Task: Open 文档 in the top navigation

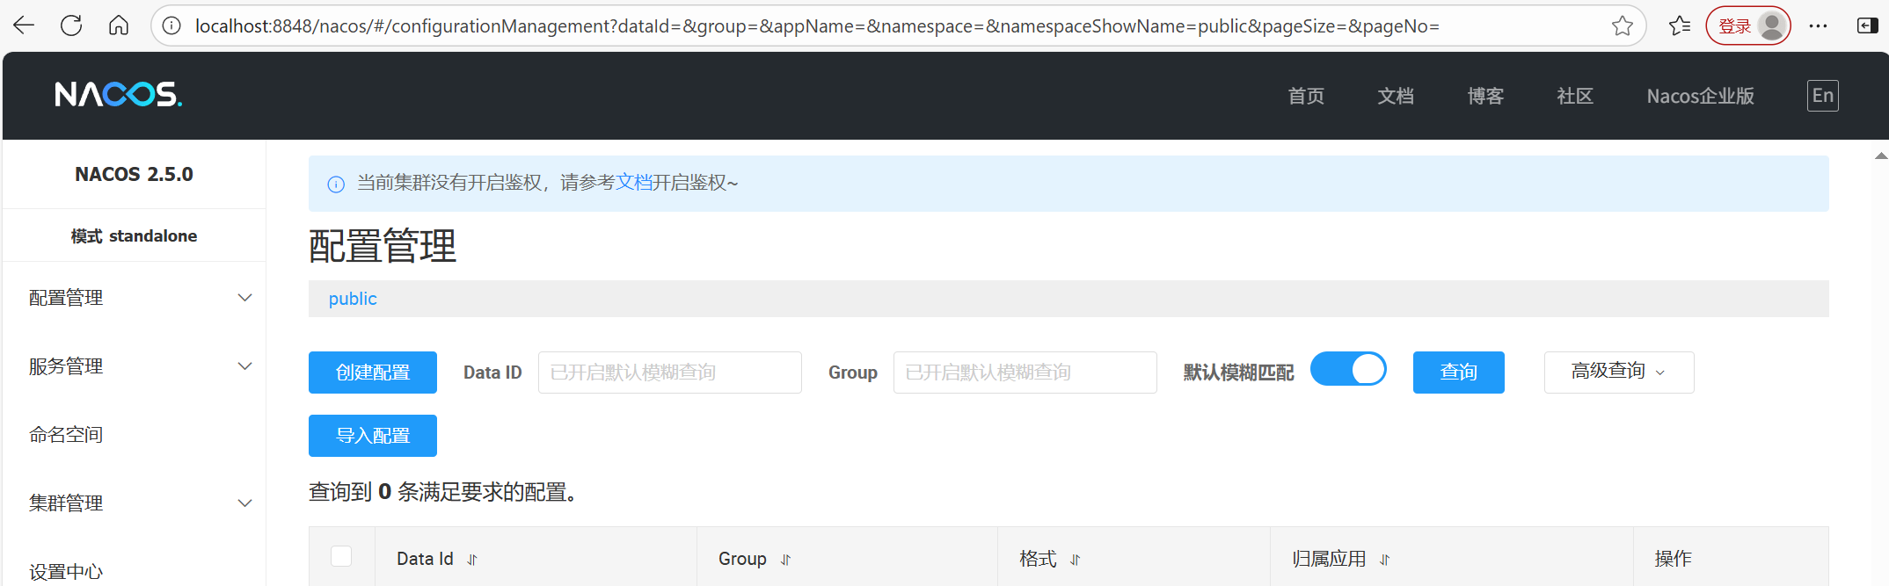Action: pos(1396,96)
